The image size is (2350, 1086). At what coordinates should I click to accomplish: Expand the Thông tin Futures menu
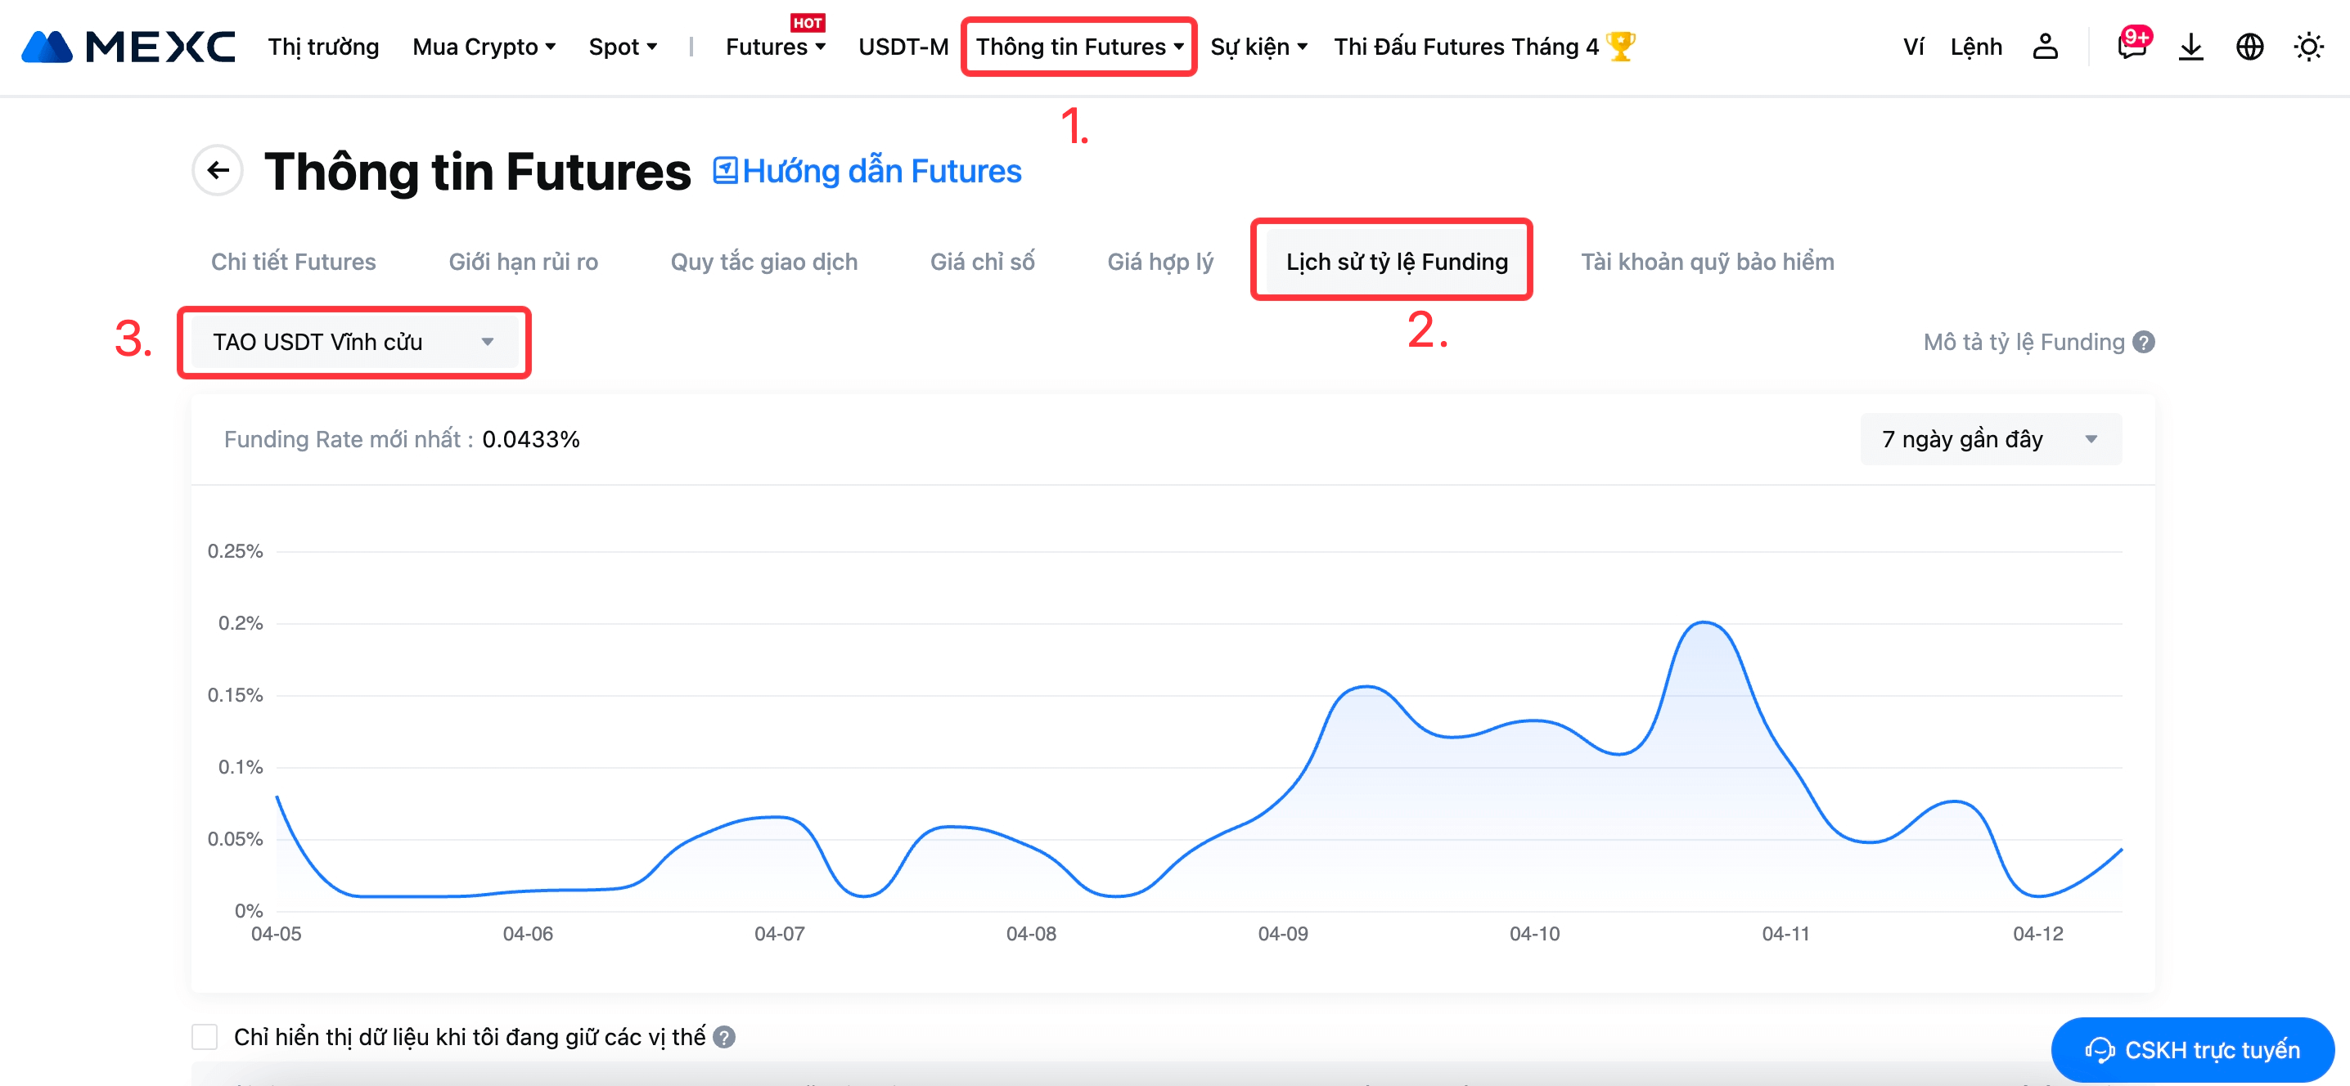point(1079,47)
